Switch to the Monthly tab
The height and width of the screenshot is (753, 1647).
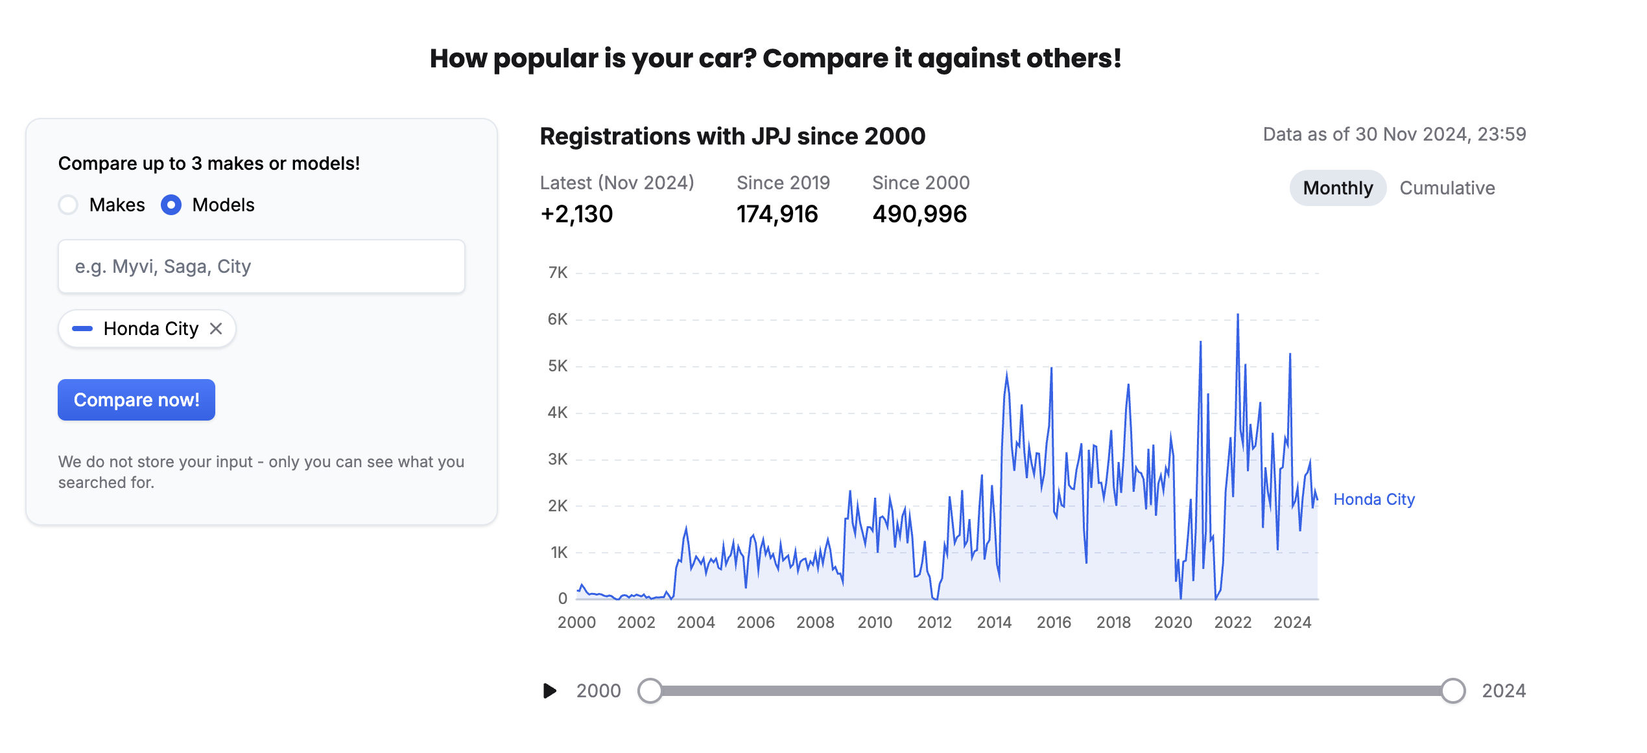click(1337, 188)
